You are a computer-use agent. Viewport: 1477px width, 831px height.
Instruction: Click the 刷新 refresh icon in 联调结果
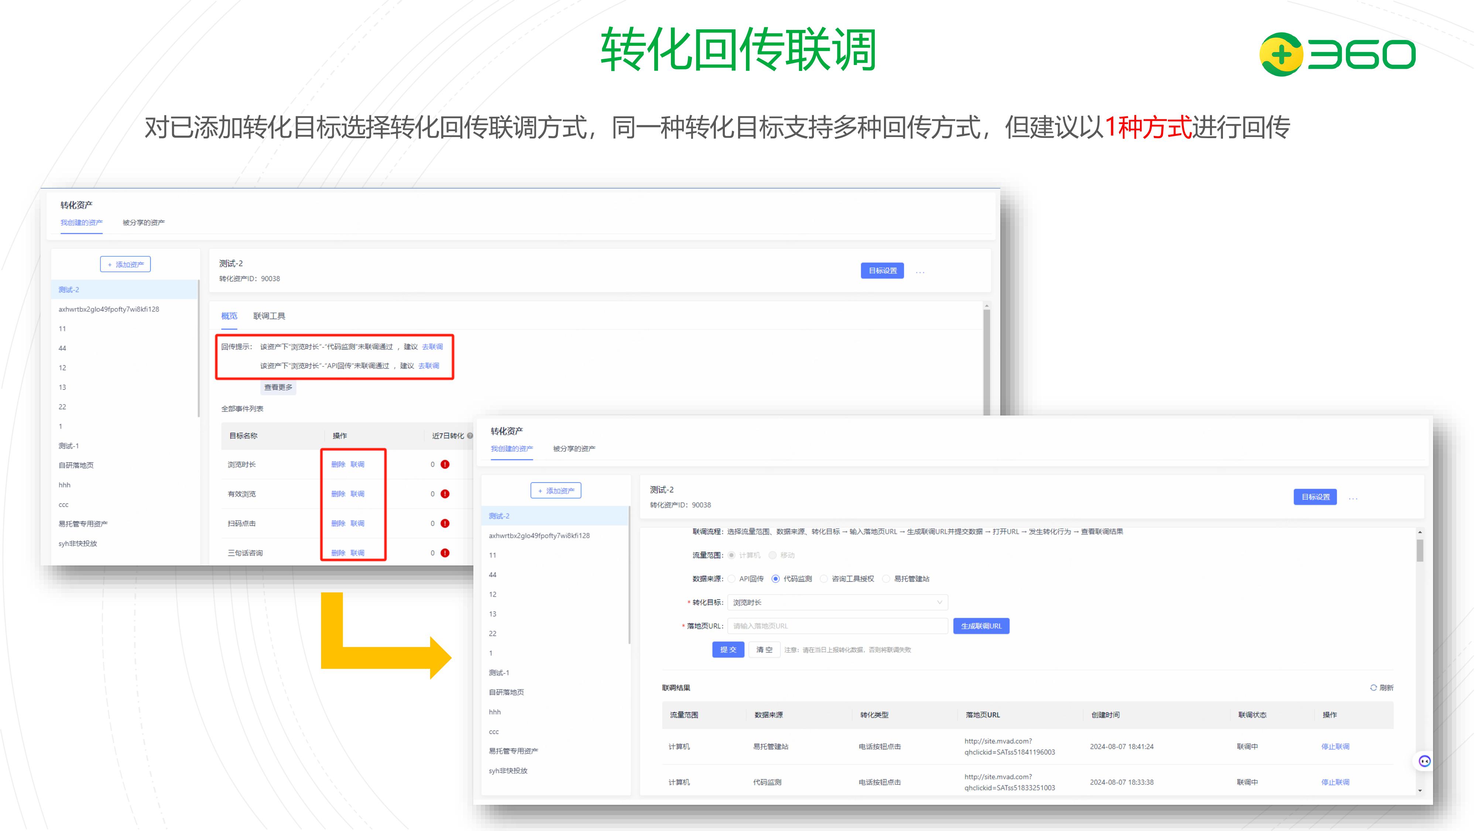[1373, 688]
